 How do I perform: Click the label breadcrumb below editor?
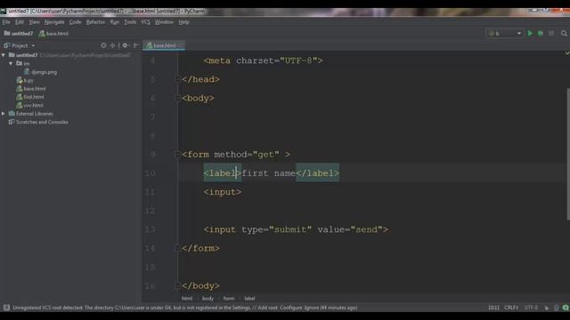(x=249, y=299)
